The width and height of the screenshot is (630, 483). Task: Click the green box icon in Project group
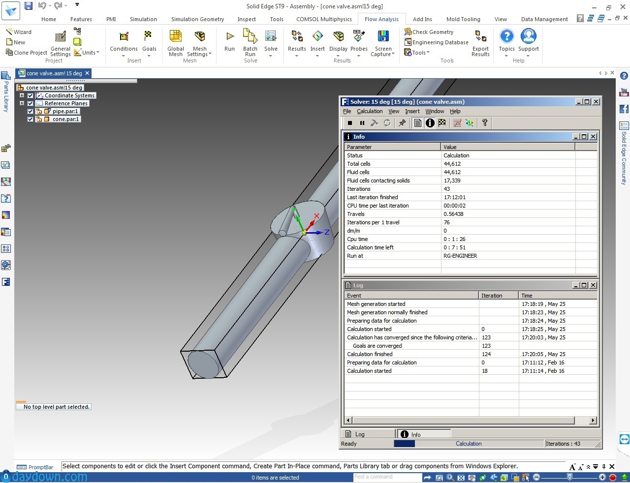pos(77,41)
